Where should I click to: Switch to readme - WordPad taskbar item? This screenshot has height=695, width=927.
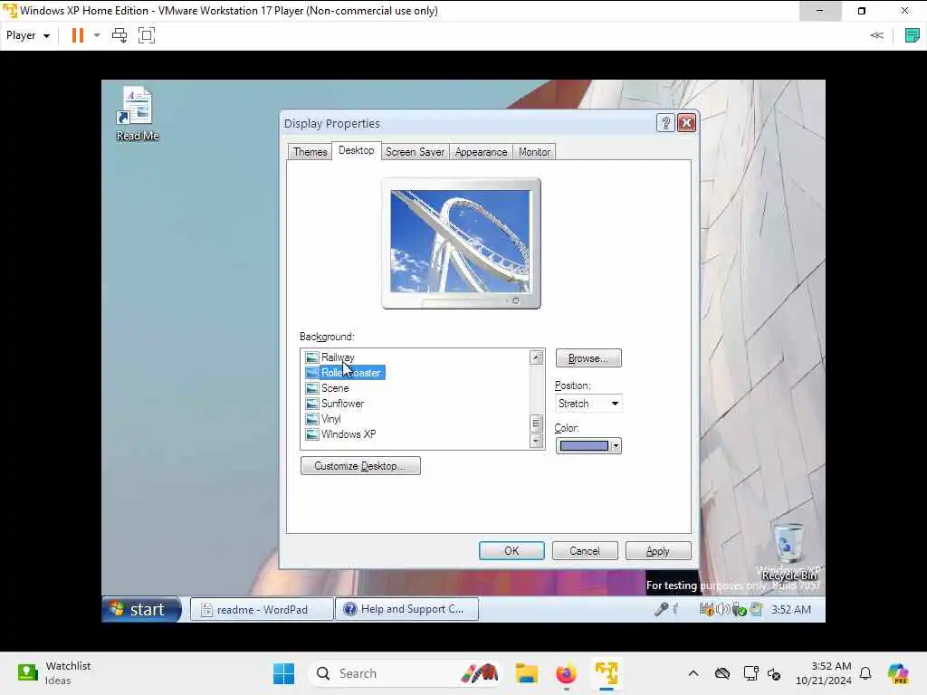pyautogui.click(x=261, y=609)
